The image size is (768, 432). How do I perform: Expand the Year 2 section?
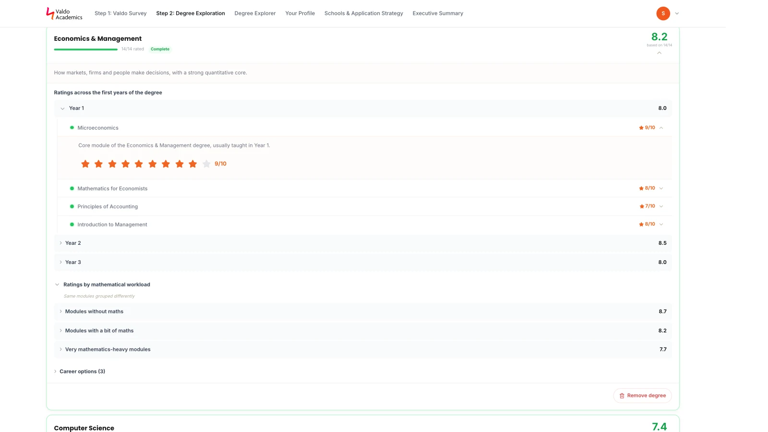point(363,243)
